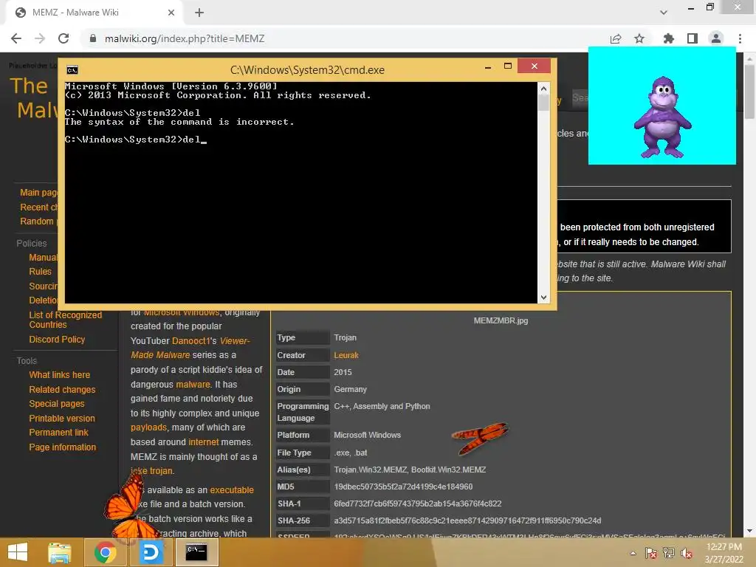This screenshot has height=567, width=756.
Task: Open What links here tool
Action: [59, 374]
